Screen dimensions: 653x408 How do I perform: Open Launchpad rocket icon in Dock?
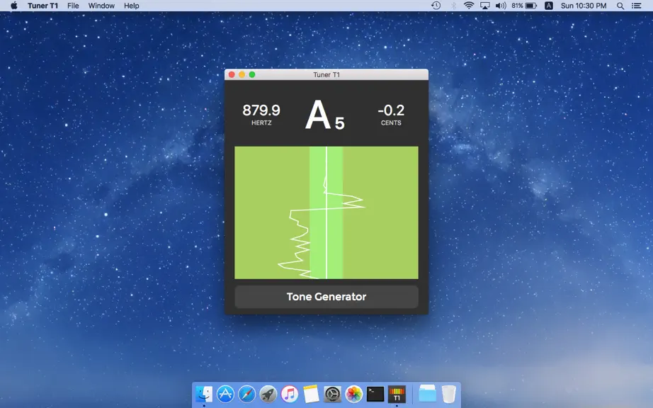click(268, 394)
